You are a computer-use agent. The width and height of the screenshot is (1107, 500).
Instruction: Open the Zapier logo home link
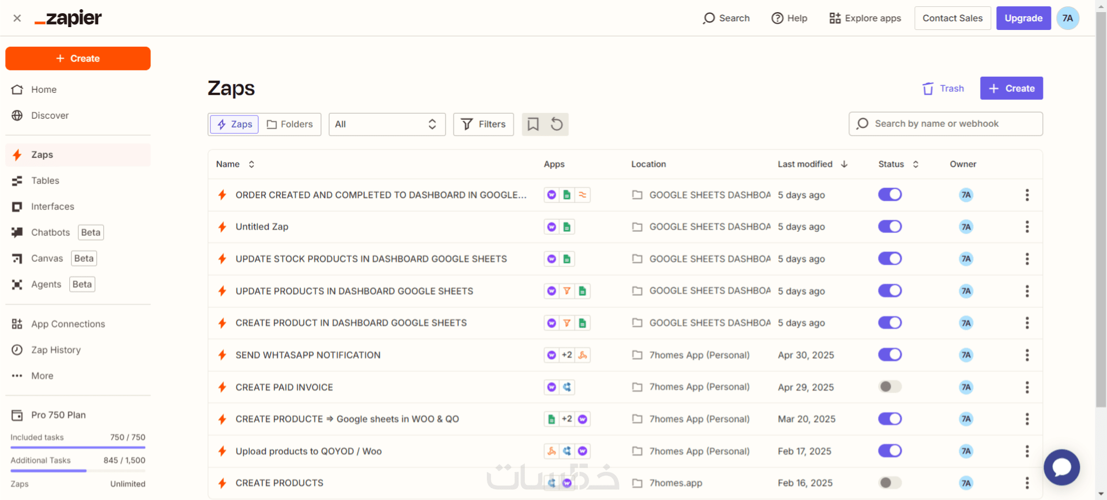tap(68, 18)
